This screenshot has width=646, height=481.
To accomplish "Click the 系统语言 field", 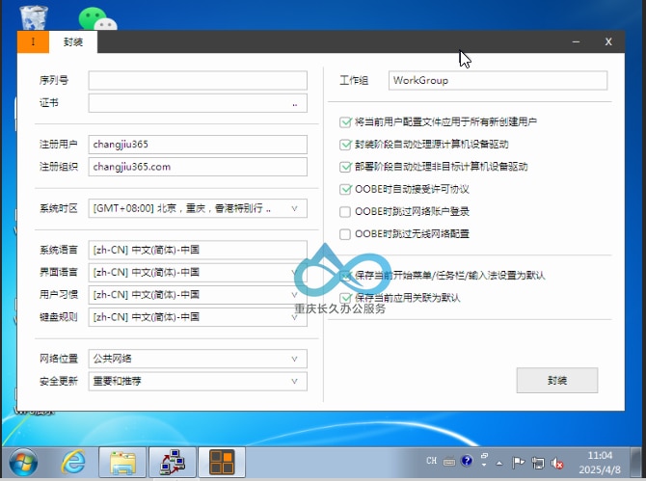I will tap(198, 250).
